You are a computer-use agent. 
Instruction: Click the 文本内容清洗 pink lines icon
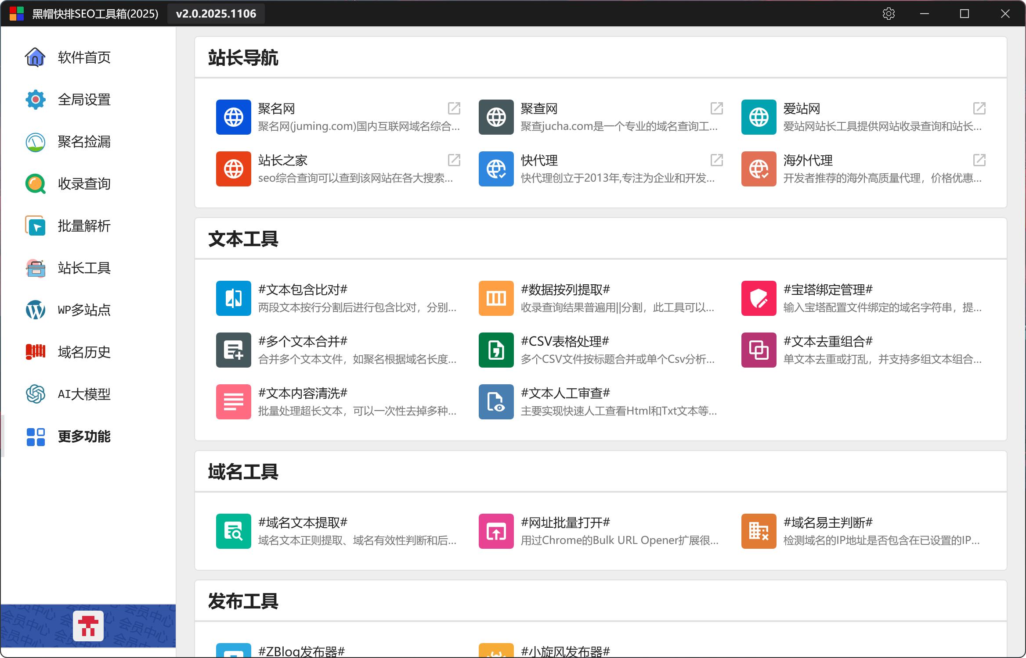233,402
